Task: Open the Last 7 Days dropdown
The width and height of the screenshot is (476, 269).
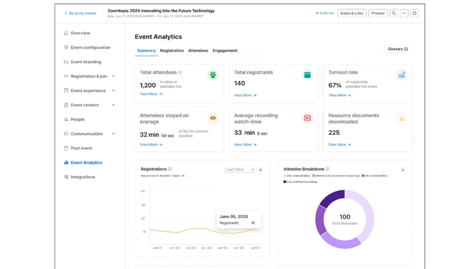Action: click(x=240, y=169)
